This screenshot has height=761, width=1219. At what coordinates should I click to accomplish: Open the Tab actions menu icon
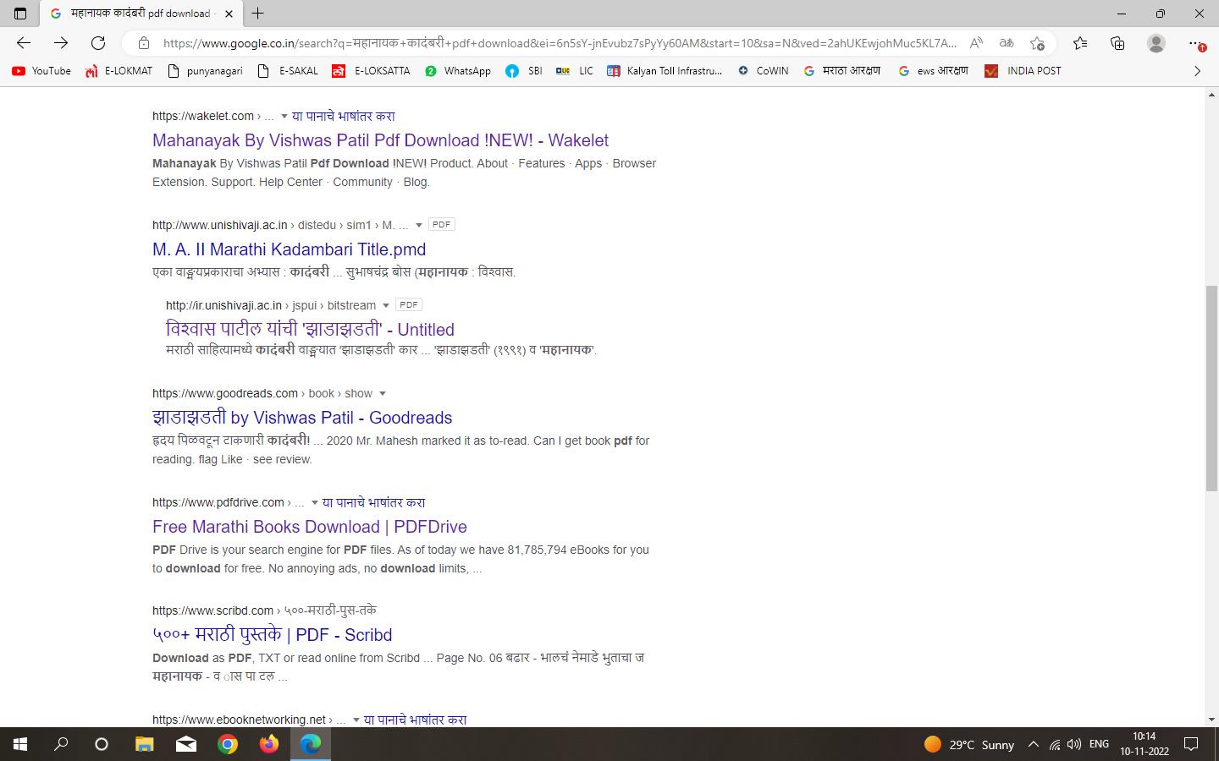[x=20, y=14]
